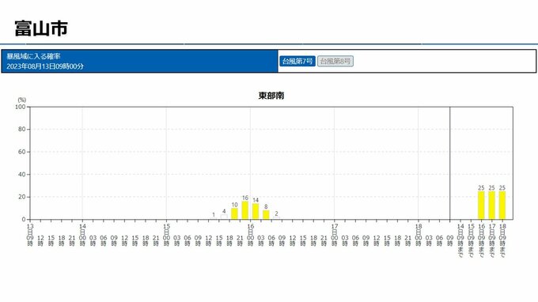This screenshot has height=302, width=538.
Task: Click the yellow bar labeled 8
Action: pyautogui.click(x=266, y=215)
